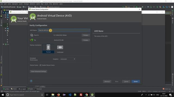Click the Make Project hammer icon
174x97 pixels.
(x=123, y=7)
